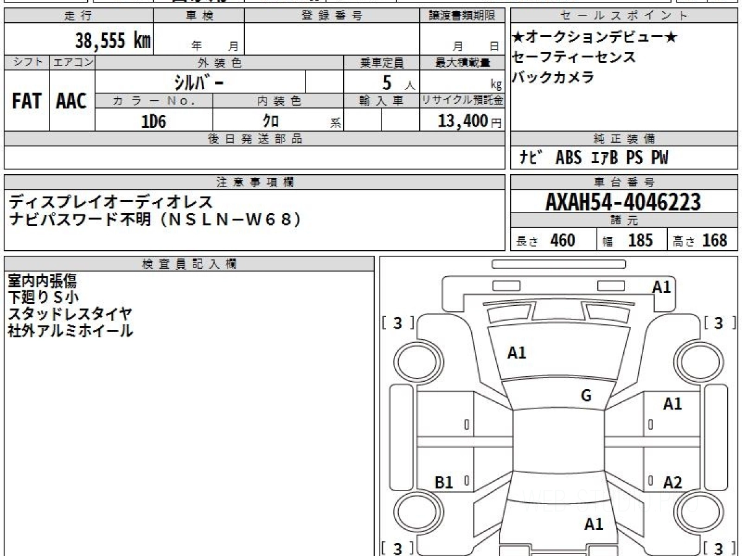Image resolution: width=742 pixels, height=556 pixels.
Task: Select the クロ interior color value
Action: pyautogui.click(x=271, y=121)
